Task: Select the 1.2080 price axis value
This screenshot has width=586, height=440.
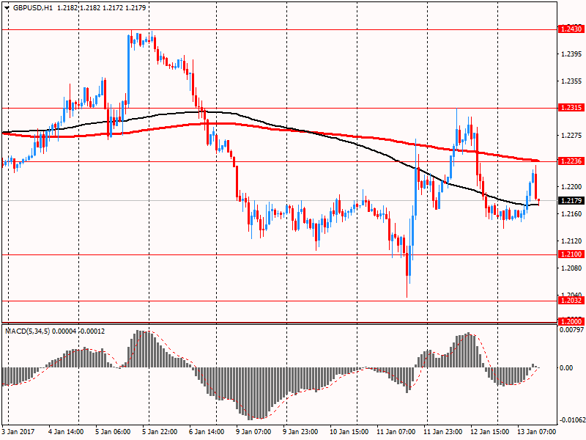Action: point(572,268)
